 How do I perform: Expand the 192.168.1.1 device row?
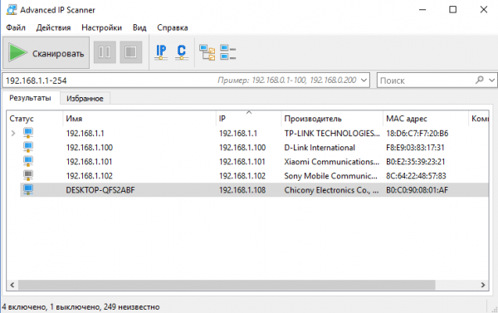click(13, 133)
